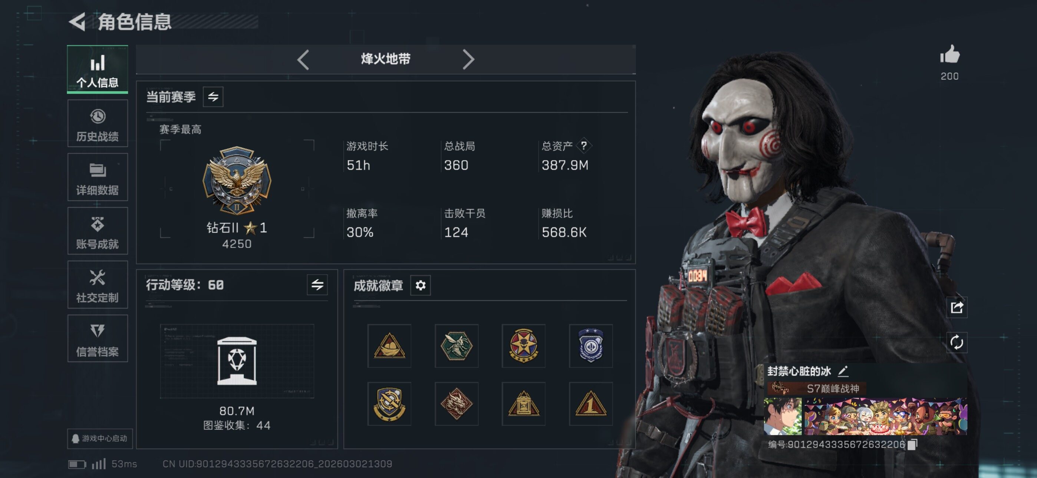This screenshot has height=478, width=1037.
Task: Open the 信誉档案 reputation record
Action: [x=98, y=338]
